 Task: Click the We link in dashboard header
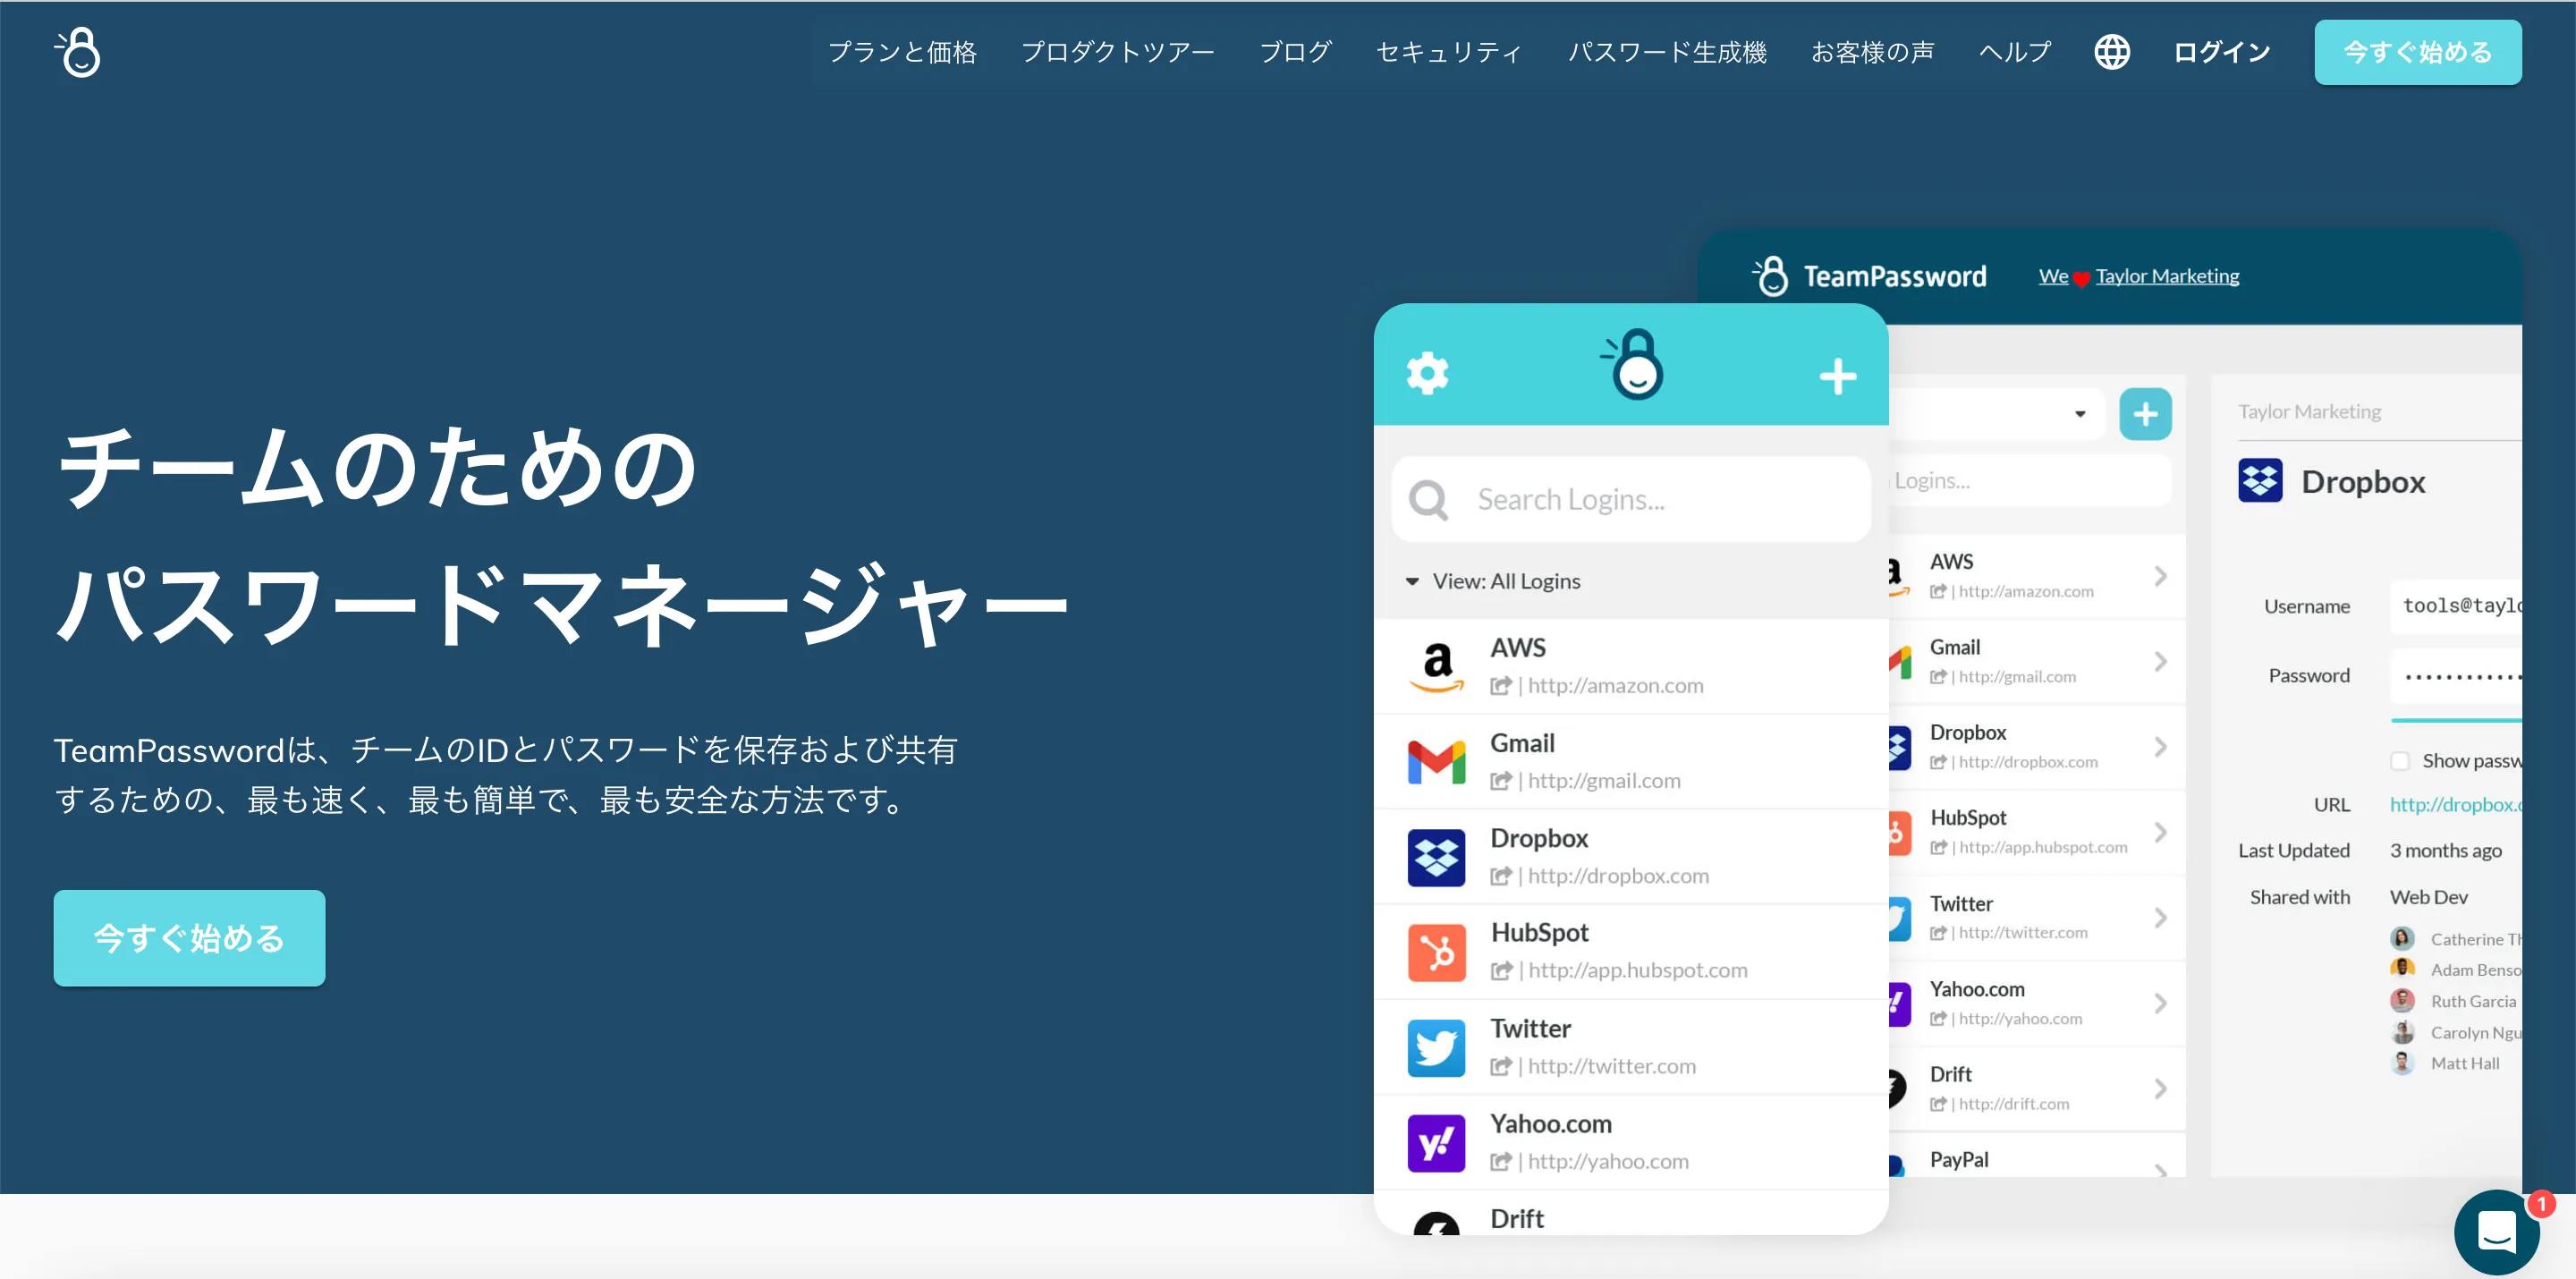pyautogui.click(x=2053, y=276)
